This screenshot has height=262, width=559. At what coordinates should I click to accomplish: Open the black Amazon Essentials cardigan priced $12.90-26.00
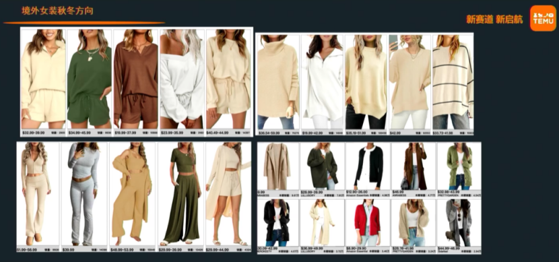[368, 166]
